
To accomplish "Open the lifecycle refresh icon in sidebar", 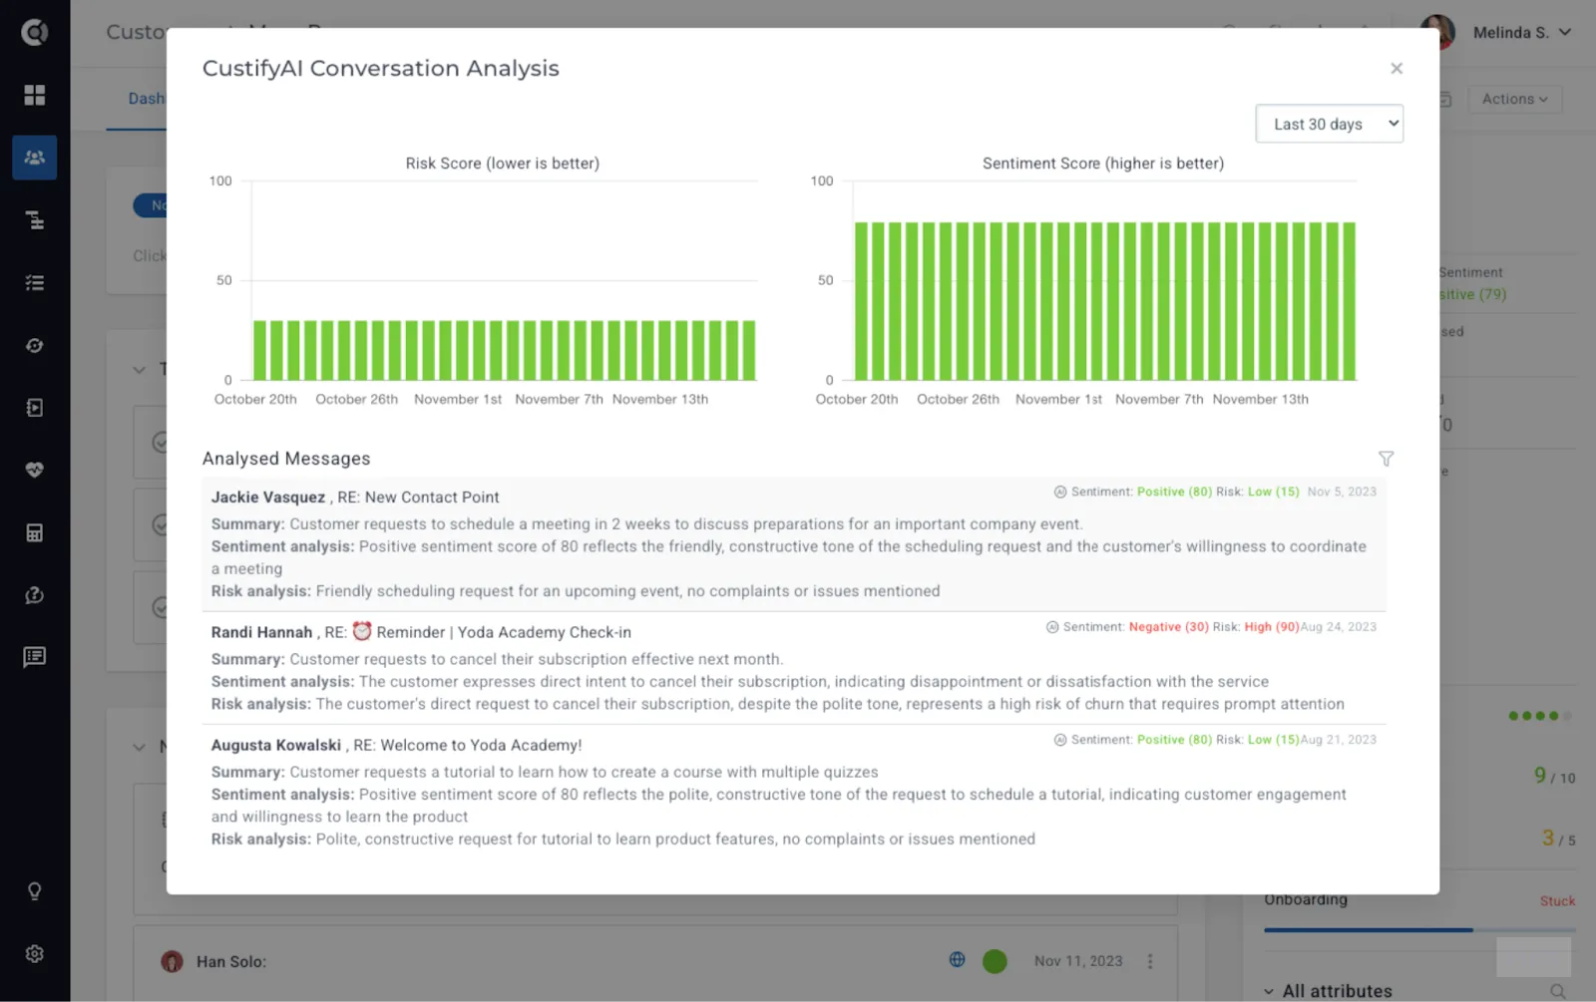I will [35, 345].
